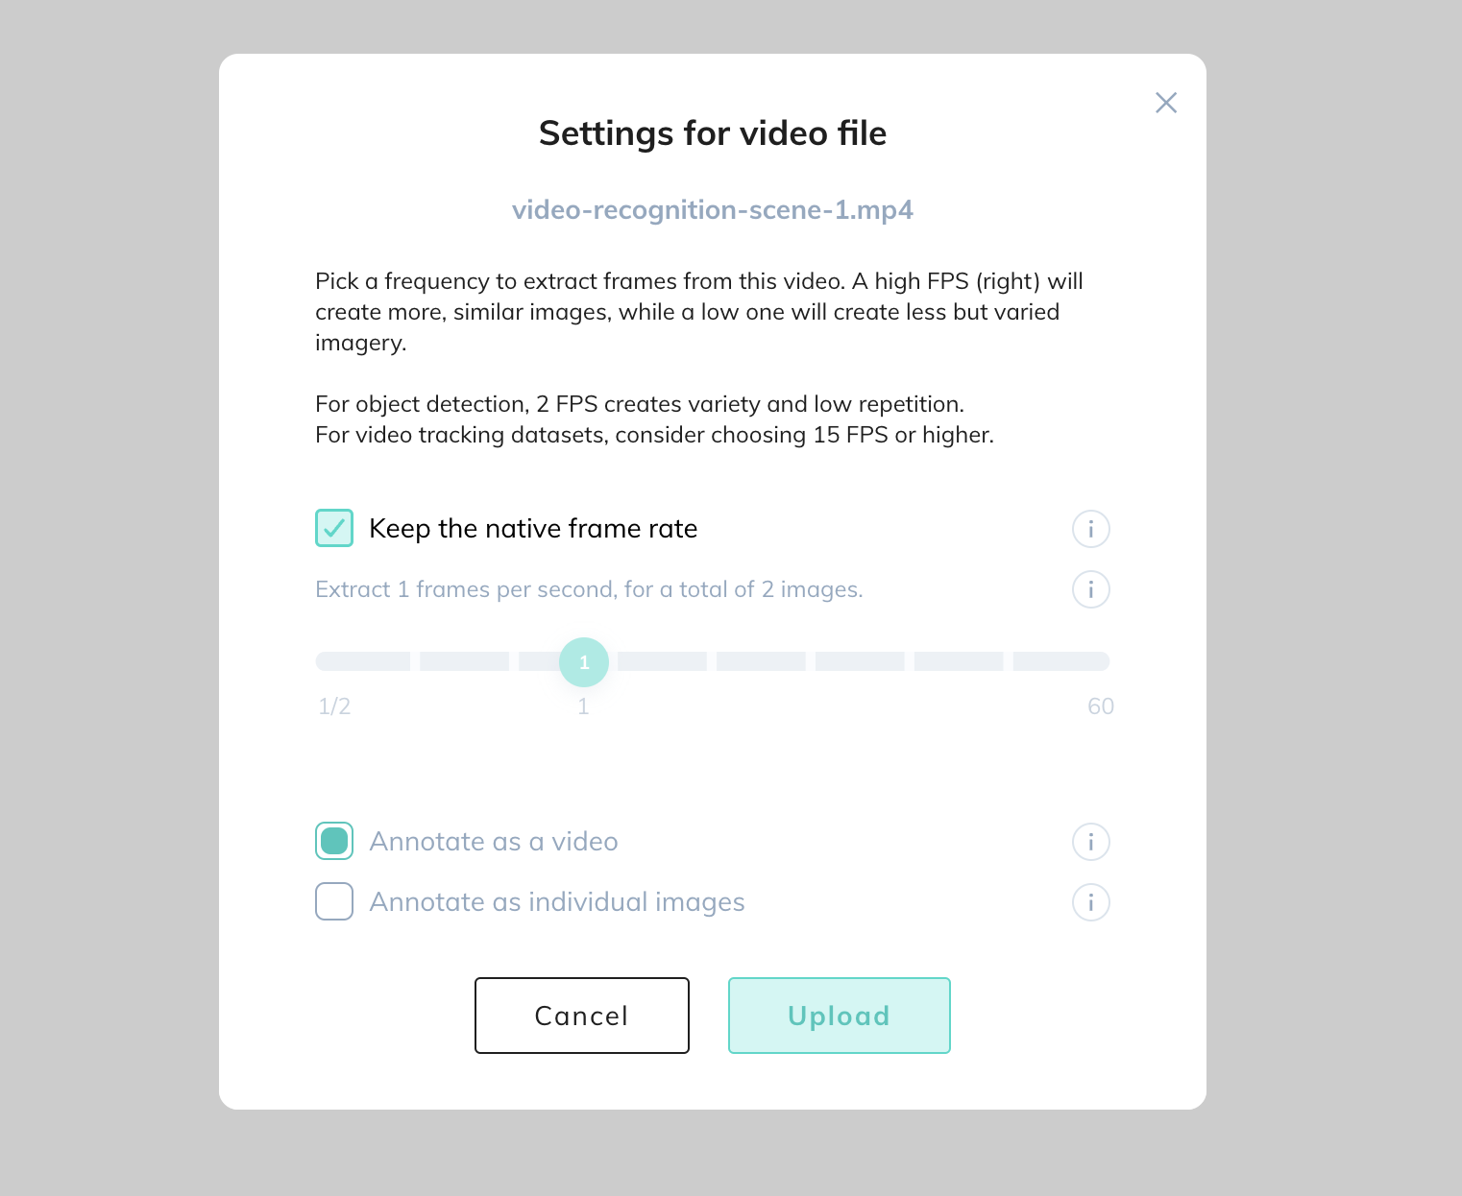Click info icon next to Annotate as a video
Viewport: 1462px width, 1196px height.
click(x=1090, y=842)
